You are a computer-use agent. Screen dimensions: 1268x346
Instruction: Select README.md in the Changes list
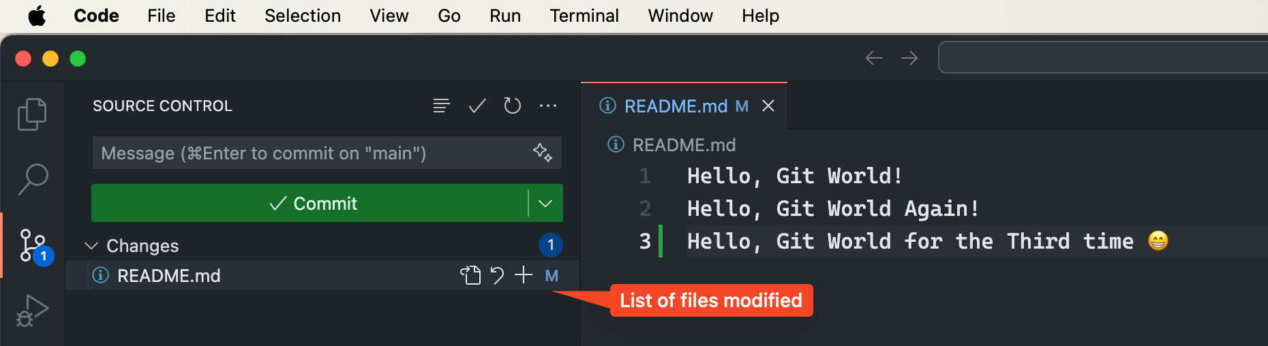click(x=322, y=275)
